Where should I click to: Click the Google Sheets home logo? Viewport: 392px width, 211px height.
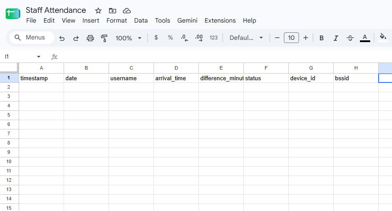13,14
